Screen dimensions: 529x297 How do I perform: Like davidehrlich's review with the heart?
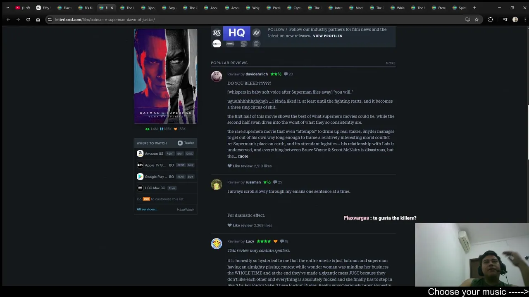click(229, 166)
